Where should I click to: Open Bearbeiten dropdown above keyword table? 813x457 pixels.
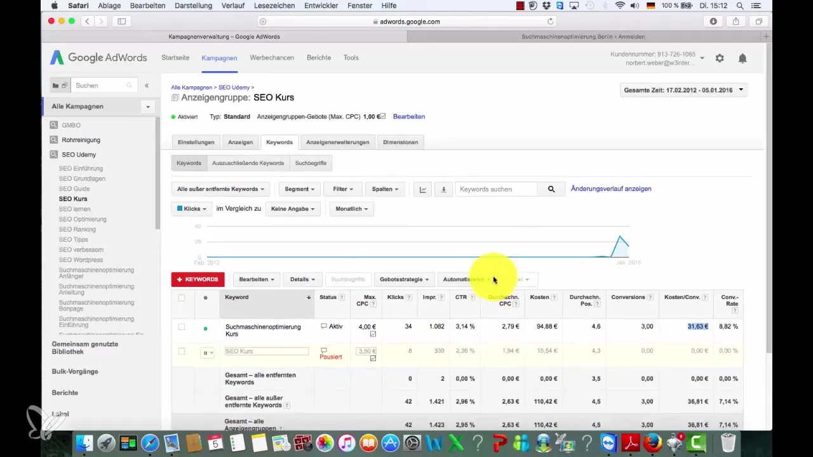click(x=257, y=279)
